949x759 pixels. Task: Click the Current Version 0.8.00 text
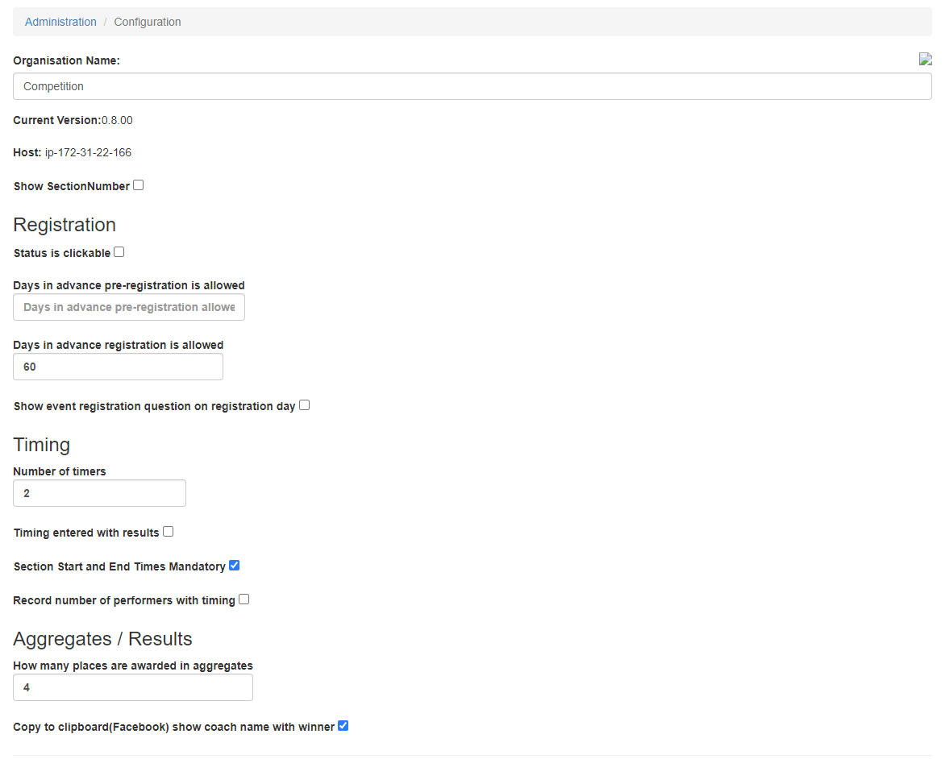[x=73, y=120]
